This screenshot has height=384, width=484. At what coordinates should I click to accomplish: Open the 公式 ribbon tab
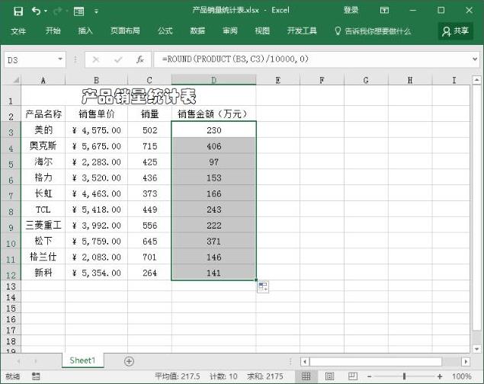(x=165, y=30)
